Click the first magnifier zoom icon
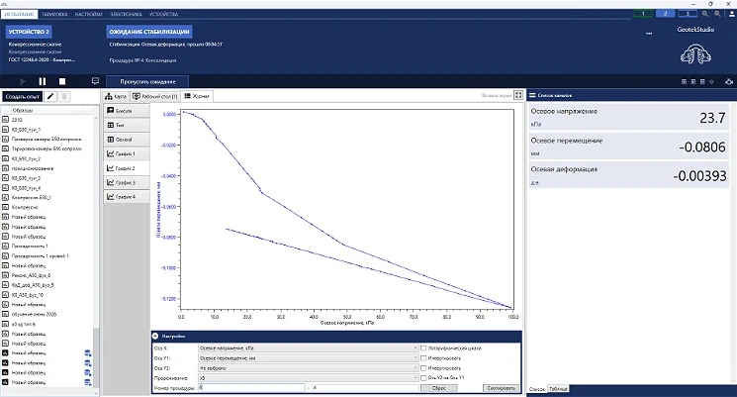Image resolution: width=737 pixels, height=397 pixels. tap(705, 14)
